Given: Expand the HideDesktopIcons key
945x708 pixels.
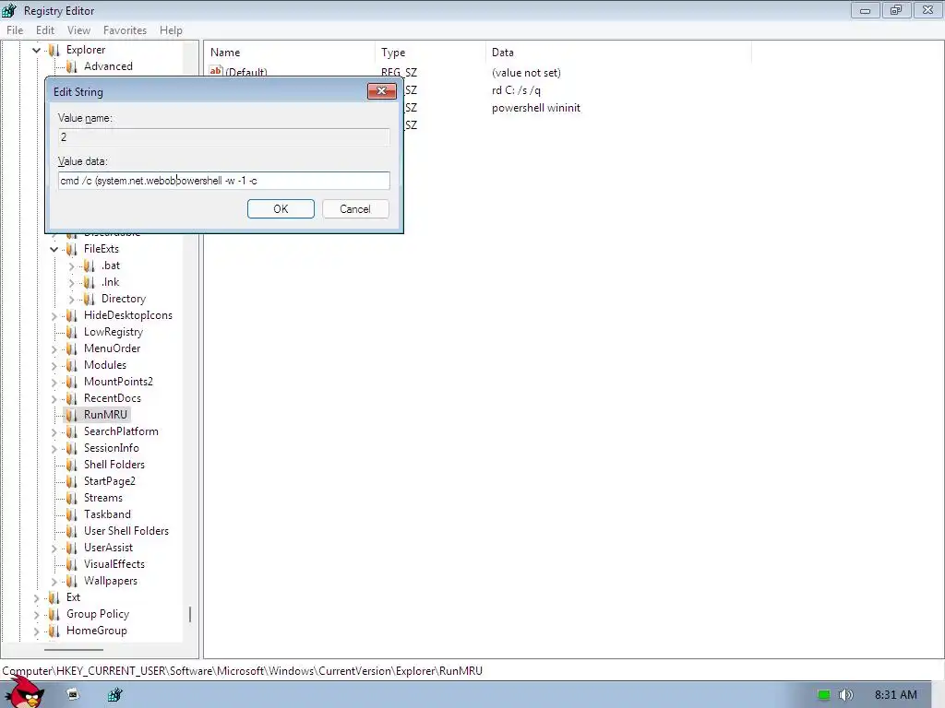Looking at the screenshot, I should 54,315.
